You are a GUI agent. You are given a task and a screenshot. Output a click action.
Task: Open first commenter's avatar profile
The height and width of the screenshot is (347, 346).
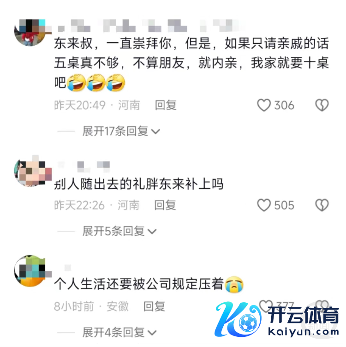[31, 32]
